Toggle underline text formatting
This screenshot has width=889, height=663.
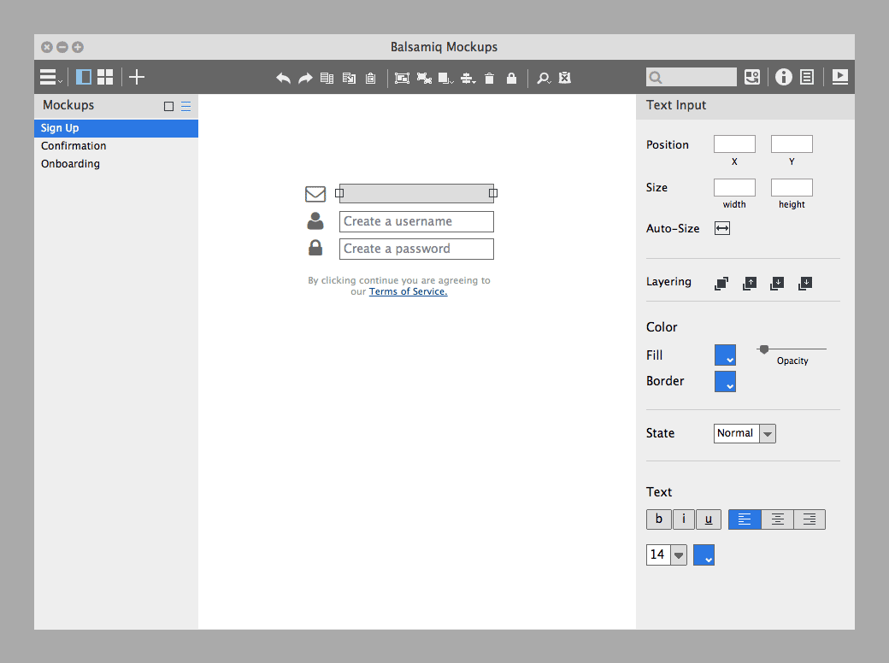(x=708, y=519)
